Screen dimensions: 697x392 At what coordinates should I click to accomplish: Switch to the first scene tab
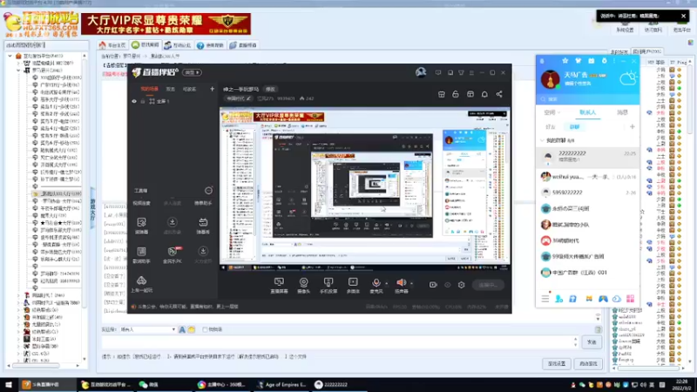[149, 89]
